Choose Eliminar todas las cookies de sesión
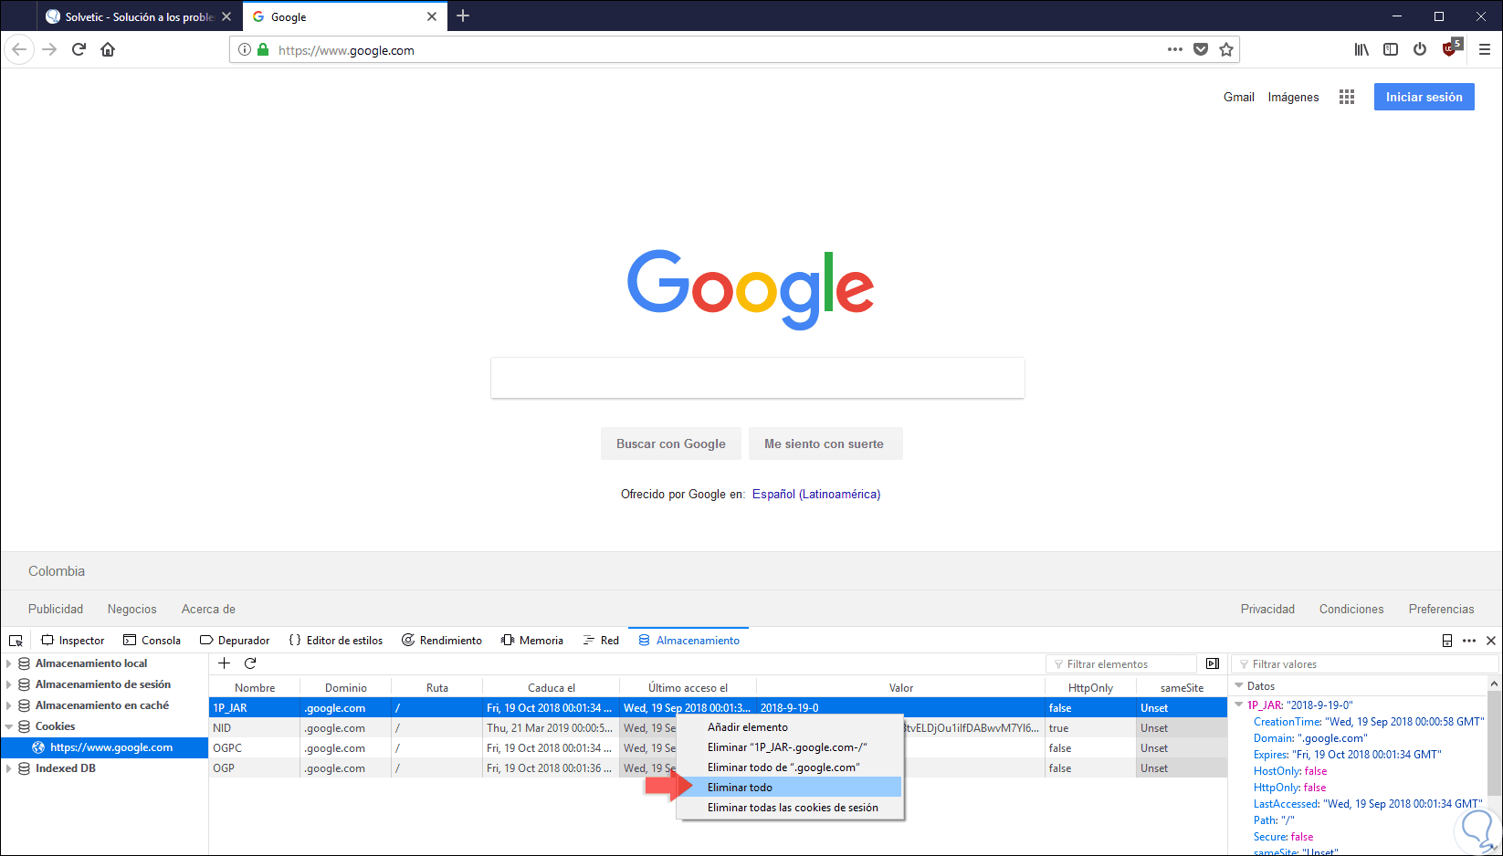 click(790, 808)
